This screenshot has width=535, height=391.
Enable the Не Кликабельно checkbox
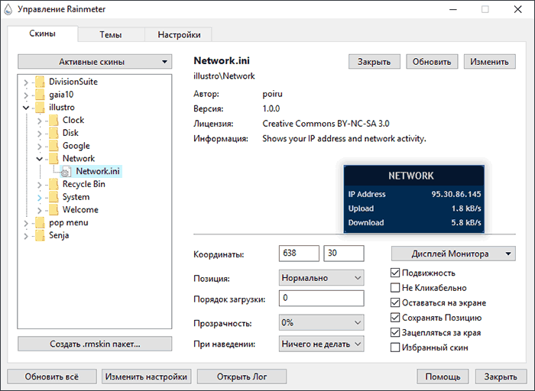[395, 288]
